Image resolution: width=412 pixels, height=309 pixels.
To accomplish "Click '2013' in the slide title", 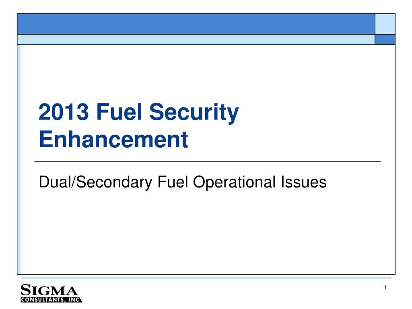I will click(x=64, y=112).
